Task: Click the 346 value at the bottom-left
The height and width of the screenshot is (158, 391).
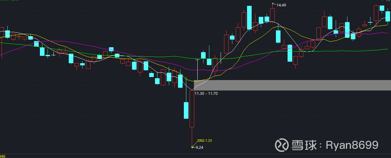Action: 3,156
